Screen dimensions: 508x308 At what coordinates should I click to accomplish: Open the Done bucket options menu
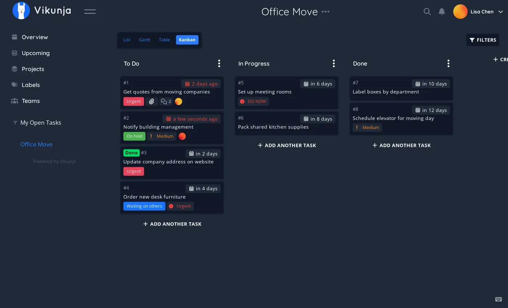coord(448,63)
